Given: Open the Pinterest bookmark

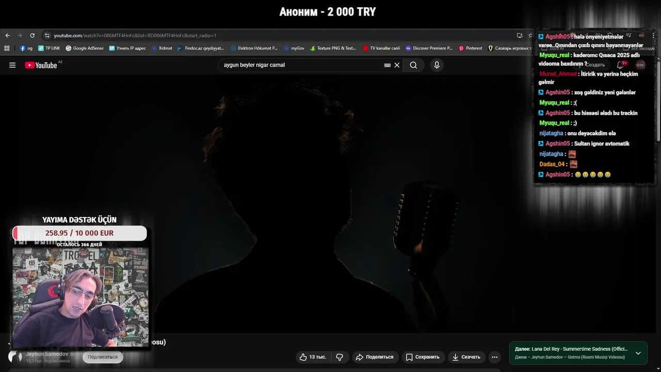Looking at the screenshot, I should (470, 48).
